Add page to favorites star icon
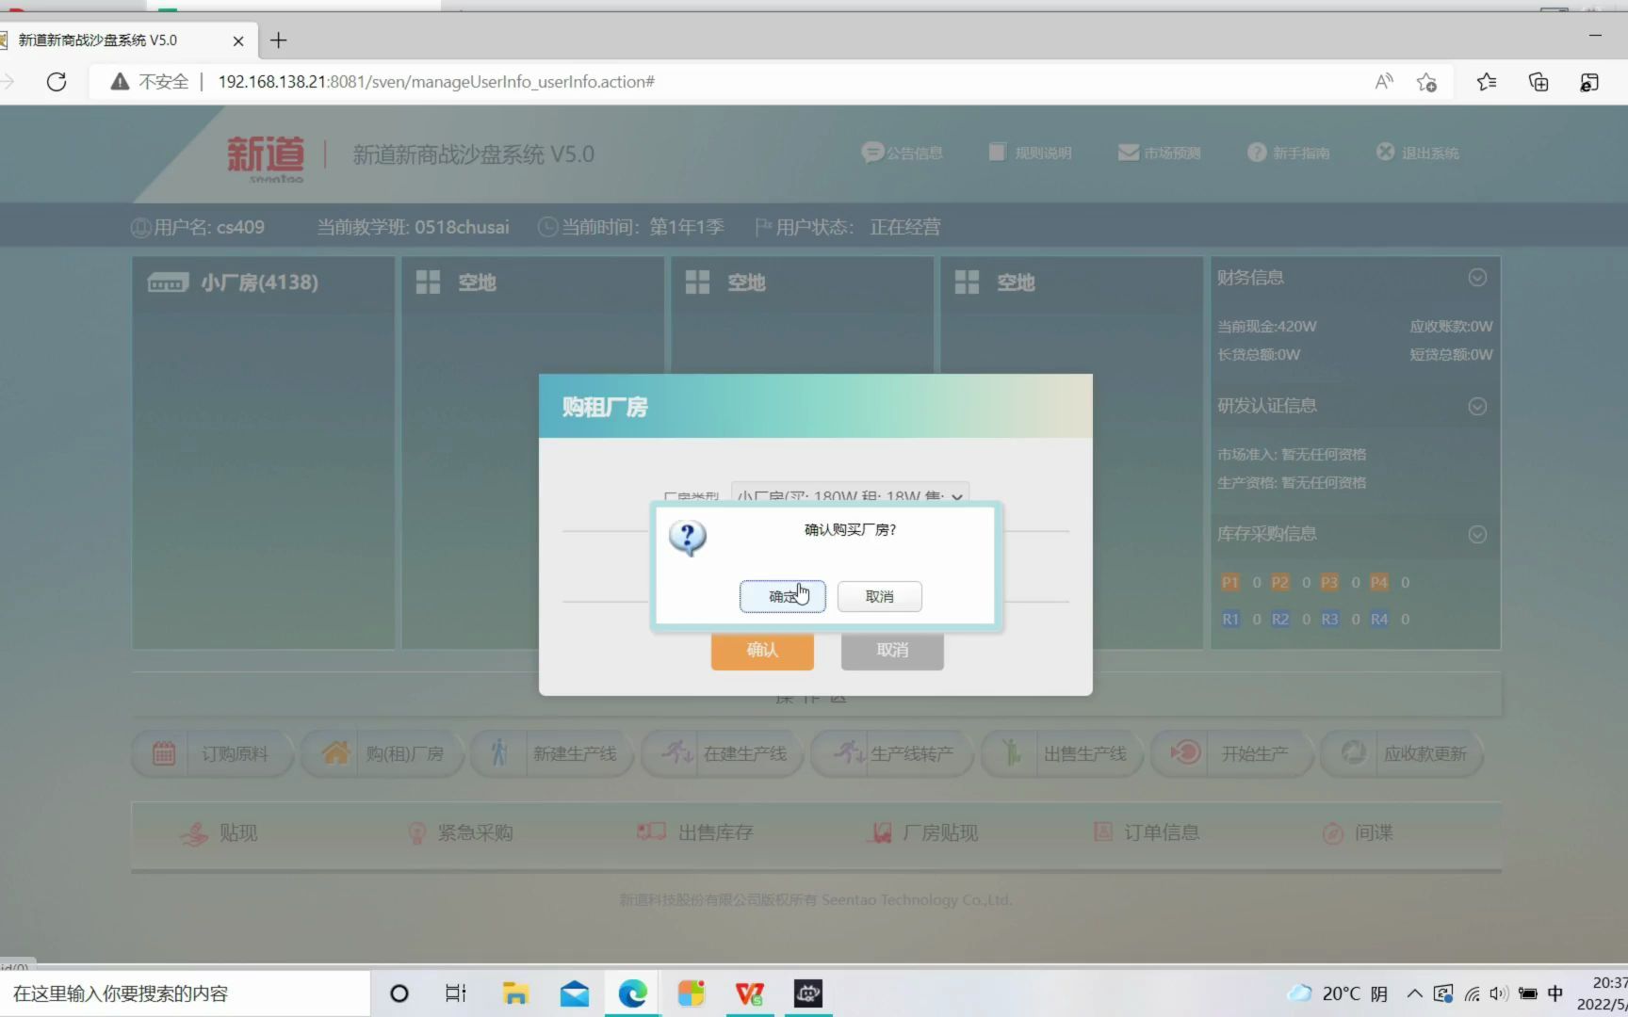This screenshot has width=1628, height=1017. pyautogui.click(x=1426, y=82)
